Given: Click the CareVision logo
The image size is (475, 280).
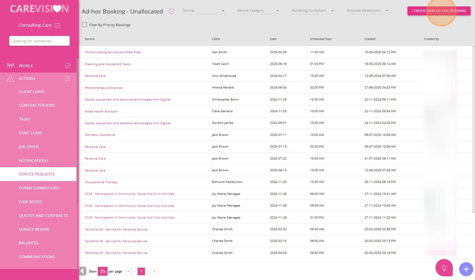Looking at the screenshot, I should point(39,9).
